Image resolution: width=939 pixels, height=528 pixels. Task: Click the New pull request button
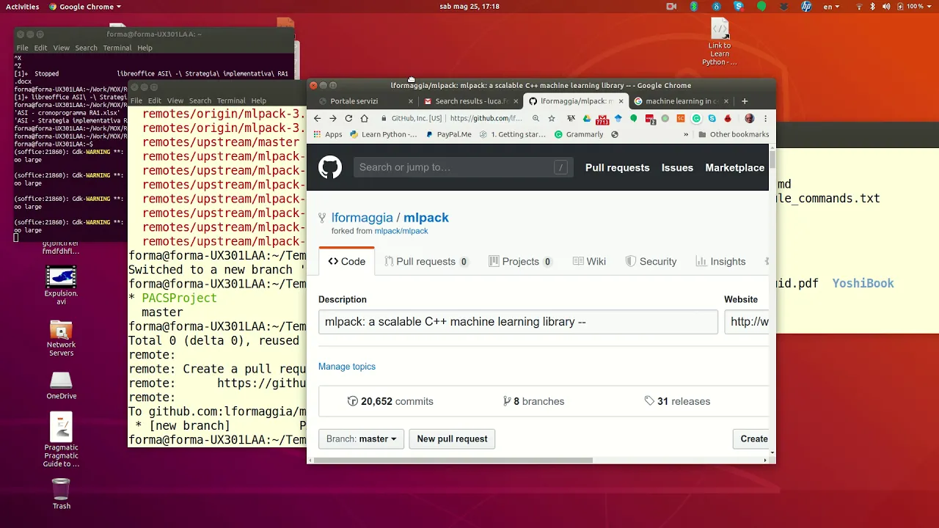pos(452,439)
